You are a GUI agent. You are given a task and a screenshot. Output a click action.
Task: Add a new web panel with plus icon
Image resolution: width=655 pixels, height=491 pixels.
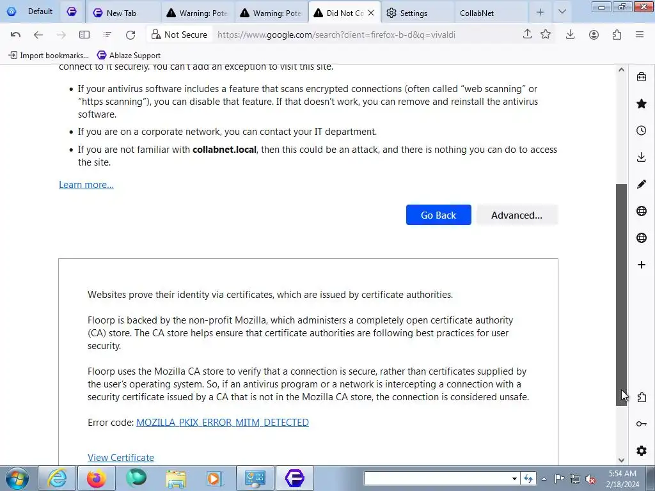pyautogui.click(x=642, y=265)
